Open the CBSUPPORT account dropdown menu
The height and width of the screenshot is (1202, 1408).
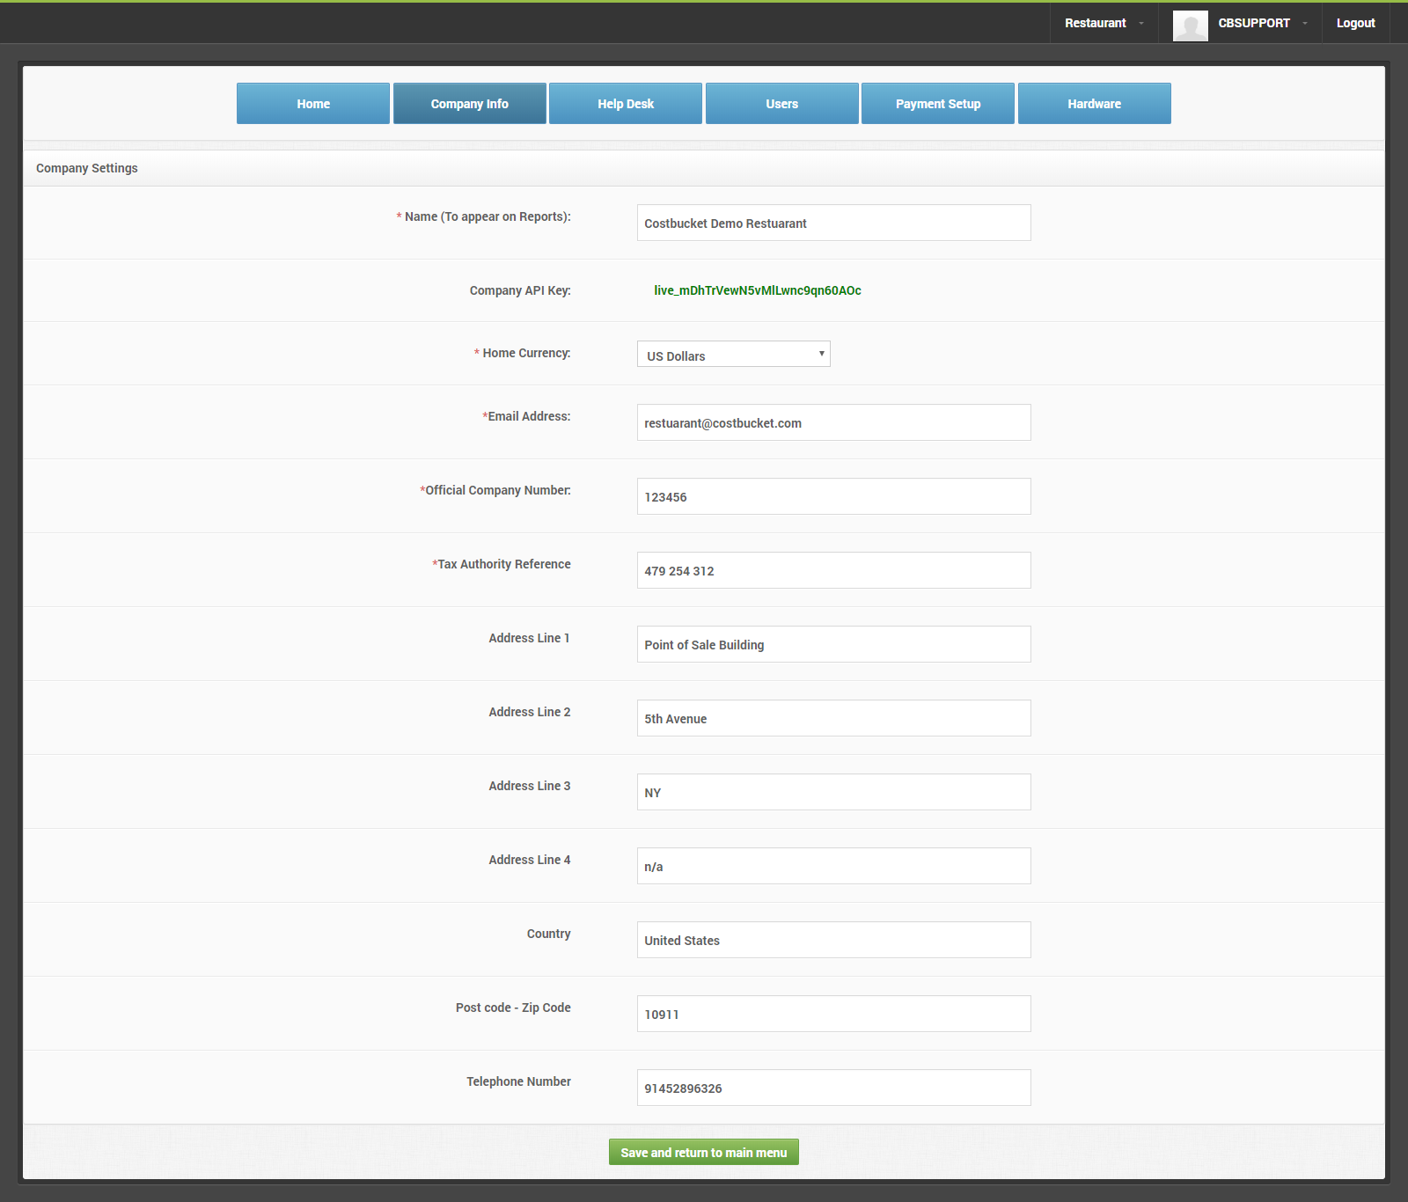pyautogui.click(x=1262, y=23)
